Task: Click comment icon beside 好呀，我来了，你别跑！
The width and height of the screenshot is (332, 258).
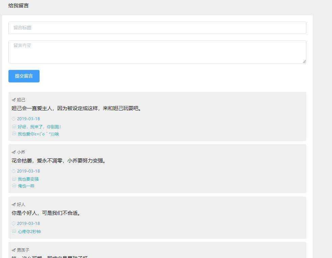Action: click(x=14, y=127)
